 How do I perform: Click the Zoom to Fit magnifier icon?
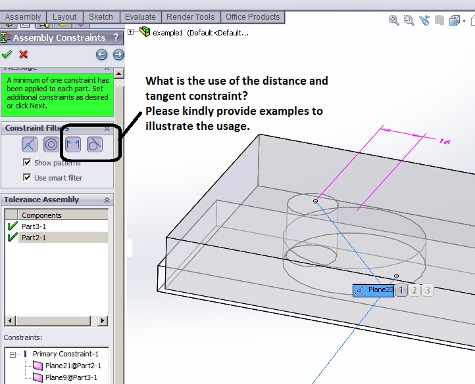tap(393, 20)
